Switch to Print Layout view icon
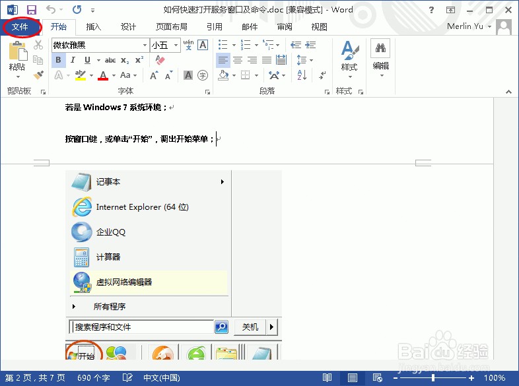519x386 pixels. (x=353, y=377)
